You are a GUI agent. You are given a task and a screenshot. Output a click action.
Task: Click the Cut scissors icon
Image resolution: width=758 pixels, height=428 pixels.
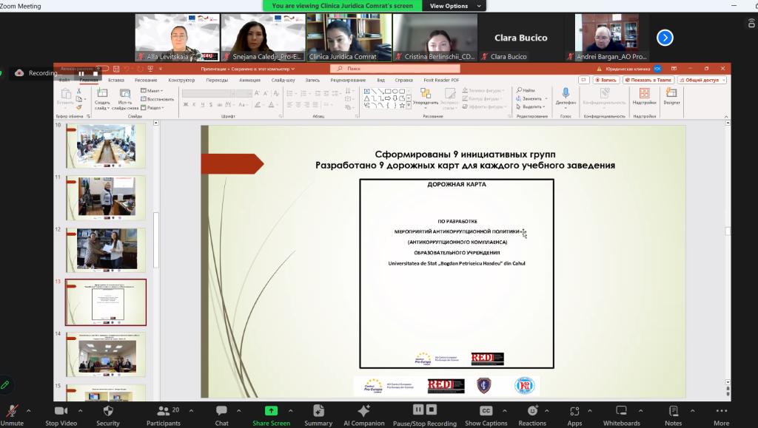[x=78, y=91]
